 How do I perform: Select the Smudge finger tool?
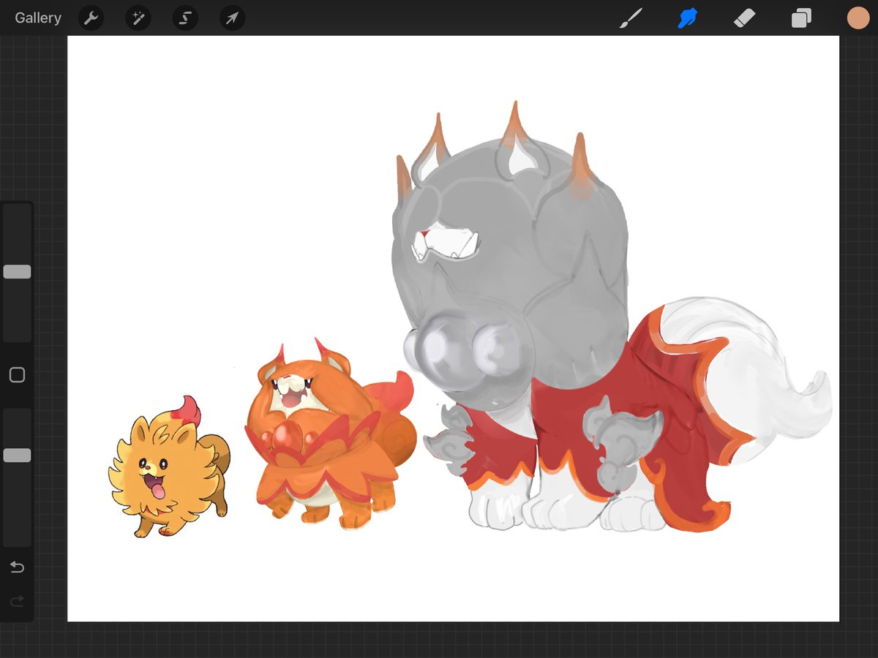click(x=688, y=18)
